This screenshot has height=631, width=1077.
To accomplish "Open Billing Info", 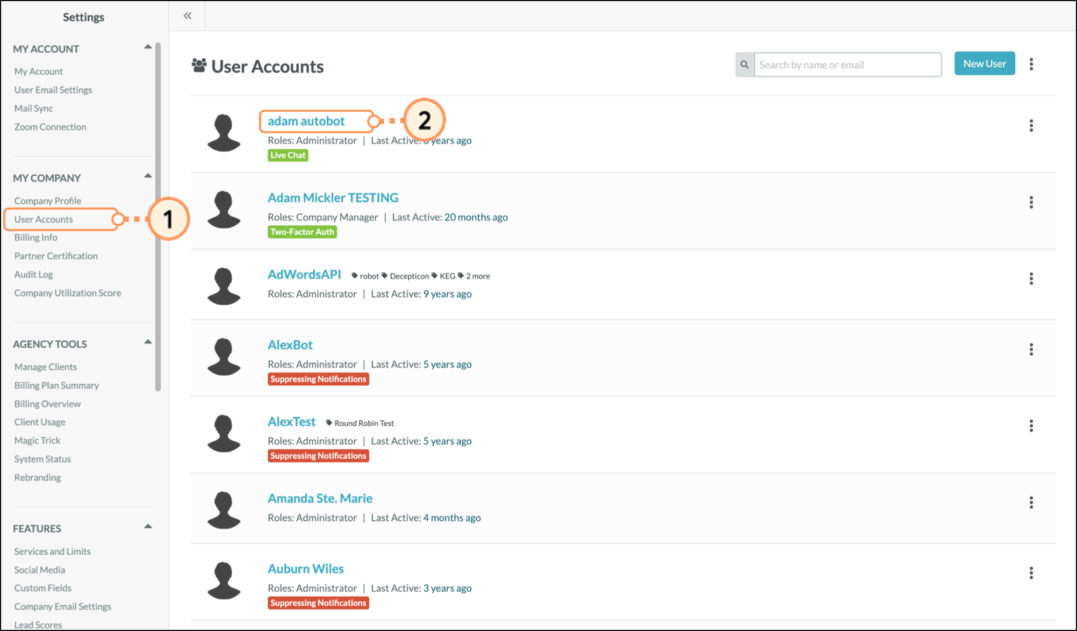I will (x=35, y=238).
